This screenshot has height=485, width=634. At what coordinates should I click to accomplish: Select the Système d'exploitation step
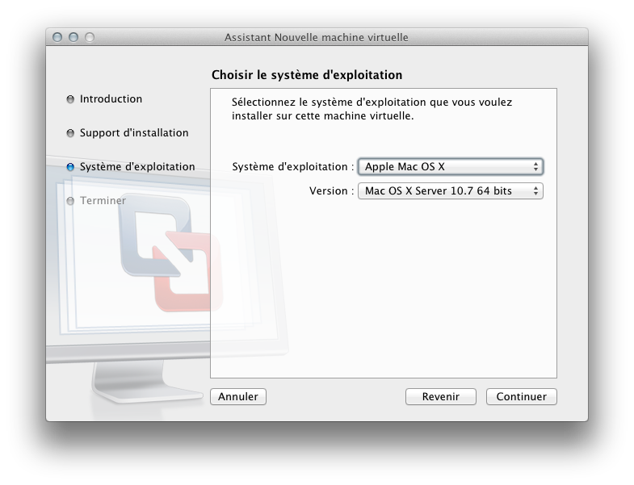(x=137, y=167)
